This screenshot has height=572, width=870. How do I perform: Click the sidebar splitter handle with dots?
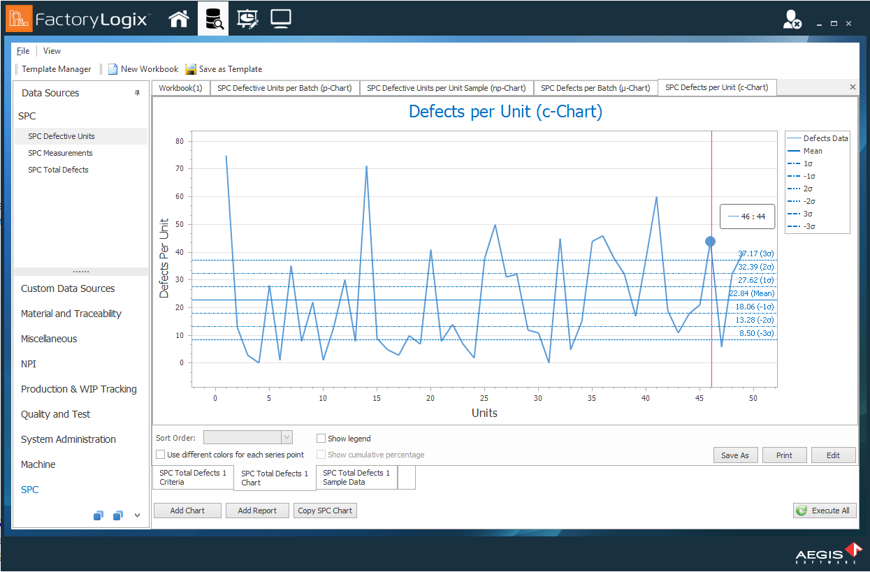(81, 271)
